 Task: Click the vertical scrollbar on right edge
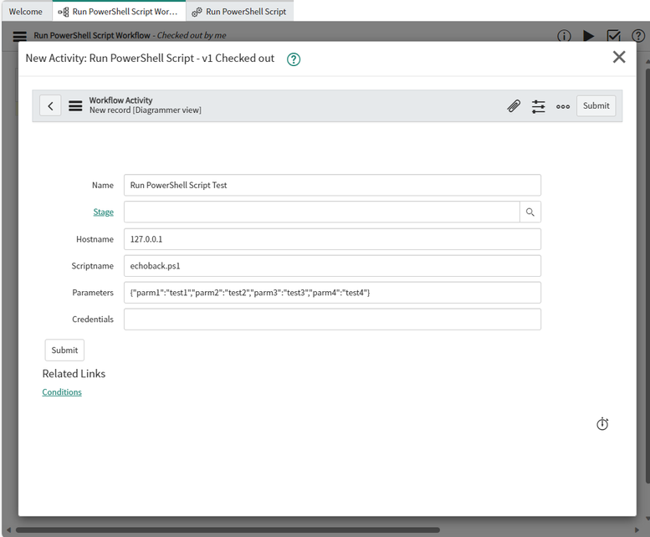[647, 276]
